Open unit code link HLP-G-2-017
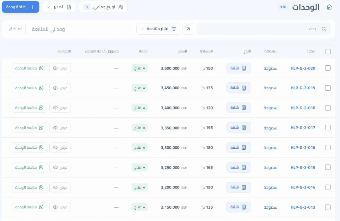This screenshot has width=340, height=221. pos(303,128)
